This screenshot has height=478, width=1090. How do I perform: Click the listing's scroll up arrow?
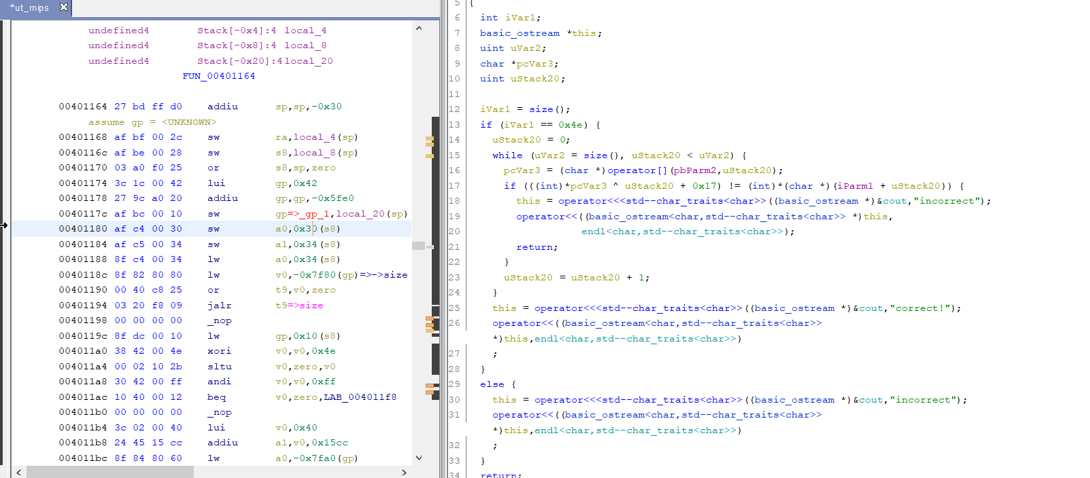coord(418,29)
